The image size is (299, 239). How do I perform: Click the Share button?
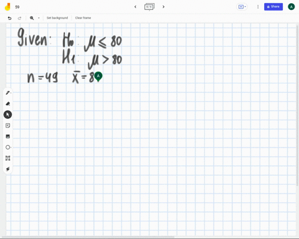[x=273, y=7]
